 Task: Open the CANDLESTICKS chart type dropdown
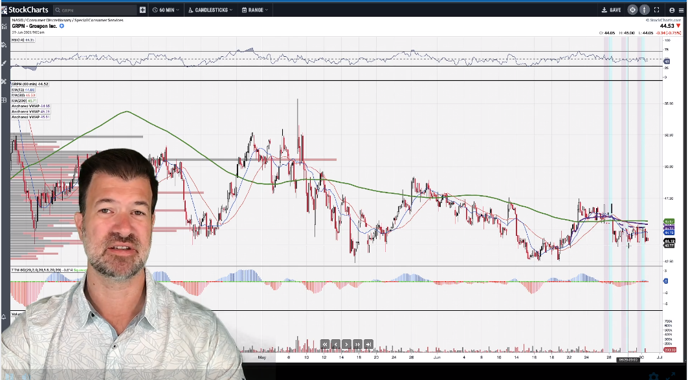click(210, 10)
